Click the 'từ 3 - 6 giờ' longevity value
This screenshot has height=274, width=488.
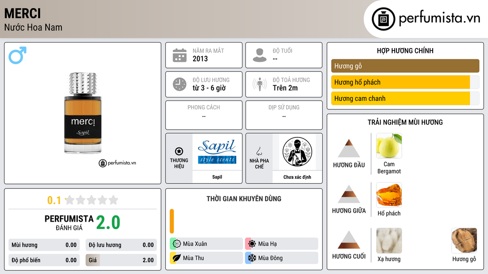pos(209,88)
